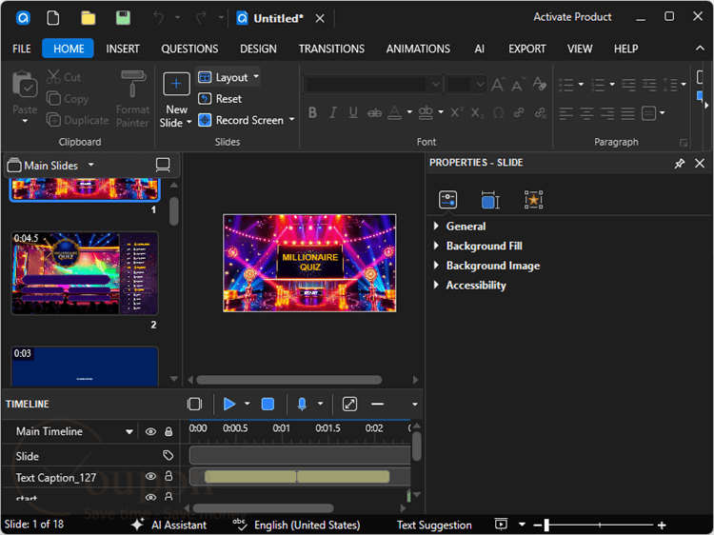The height and width of the screenshot is (535, 714).
Task: Click the AI Assistant status bar button
Action: pyautogui.click(x=169, y=525)
